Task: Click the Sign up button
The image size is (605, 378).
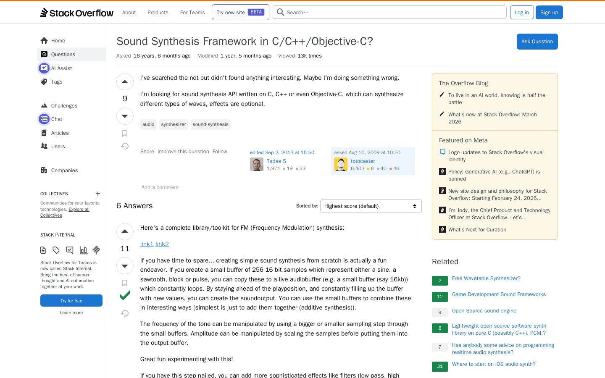Action: click(x=549, y=12)
